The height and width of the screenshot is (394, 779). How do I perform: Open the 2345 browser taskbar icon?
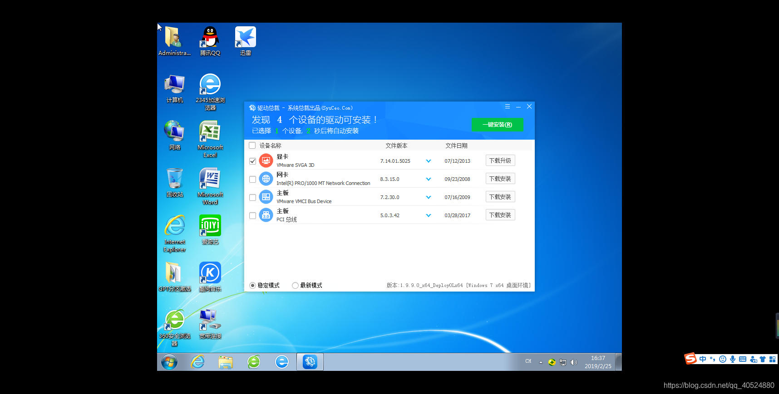point(282,362)
